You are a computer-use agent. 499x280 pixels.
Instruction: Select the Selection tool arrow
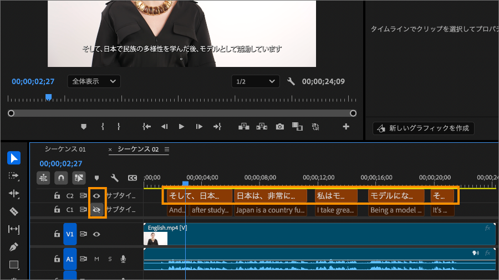click(14, 158)
